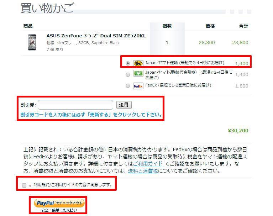Image resolution: width=273 pixels, height=216 pixels.
Task: Open the 送料と消費税 link
Action: tap(143, 171)
